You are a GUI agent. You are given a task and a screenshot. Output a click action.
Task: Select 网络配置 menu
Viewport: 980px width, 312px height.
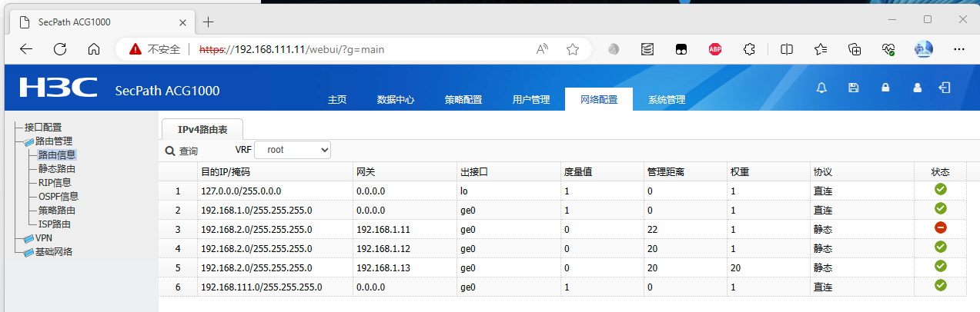pyautogui.click(x=599, y=100)
